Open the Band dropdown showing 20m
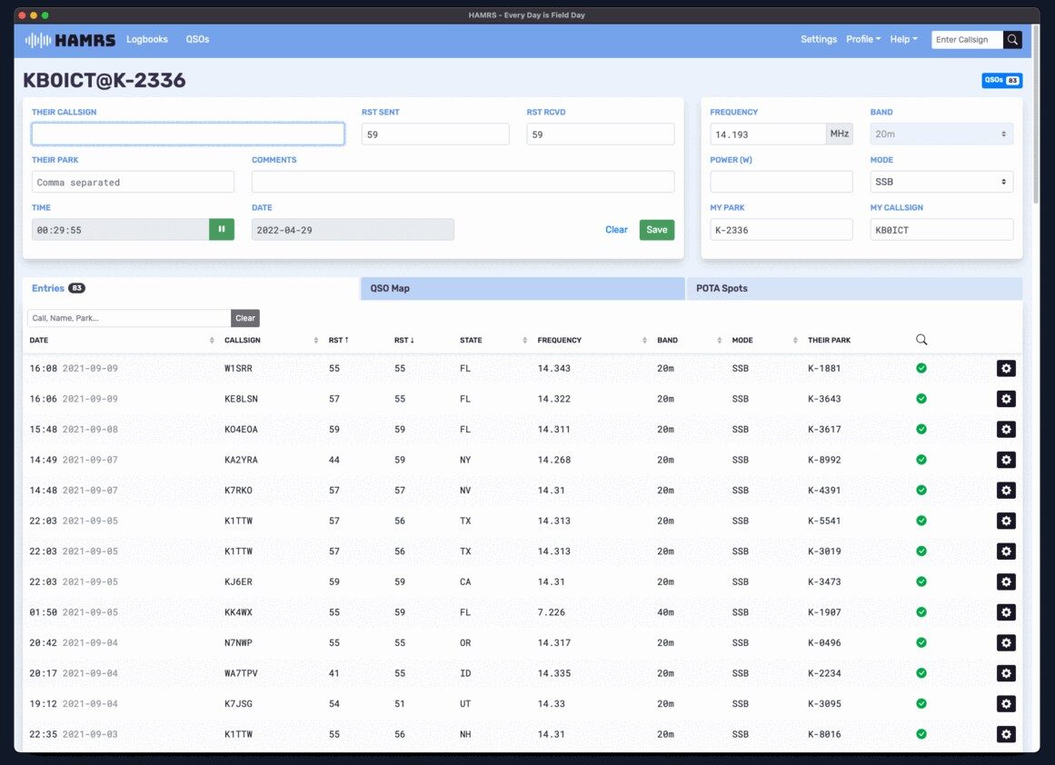Viewport: 1055px width, 765px height. click(941, 133)
